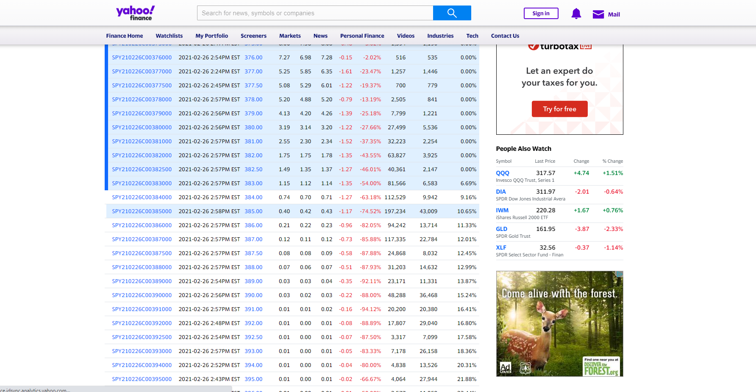Open Markets menu item
This screenshot has height=392, width=756.
tap(290, 36)
